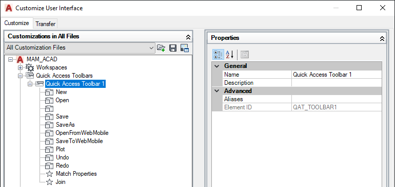Viewport: 395px width, 187px height.
Task: Click the property pages icon
Action: point(245,54)
